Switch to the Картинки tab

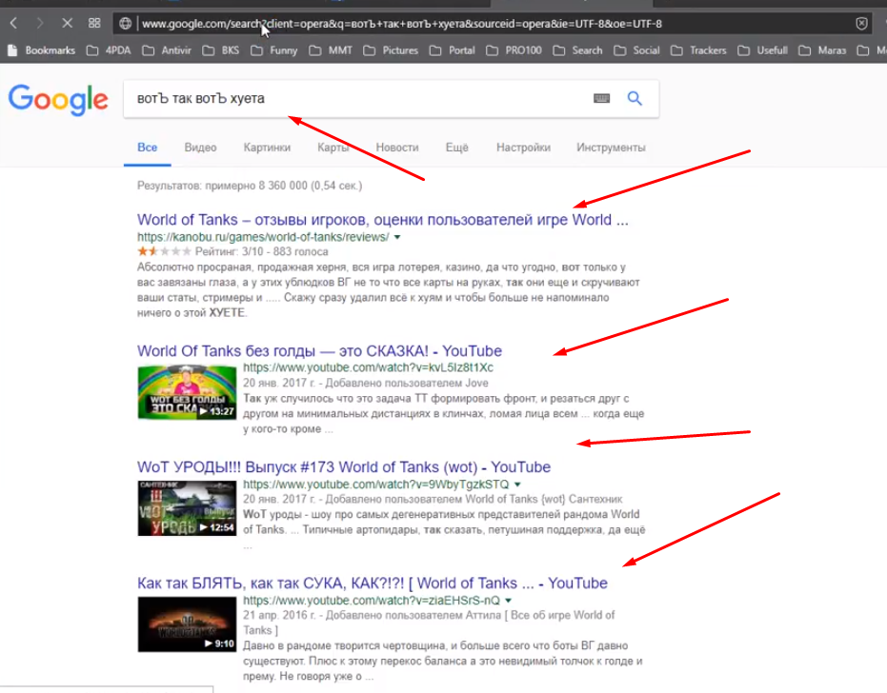click(267, 148)
